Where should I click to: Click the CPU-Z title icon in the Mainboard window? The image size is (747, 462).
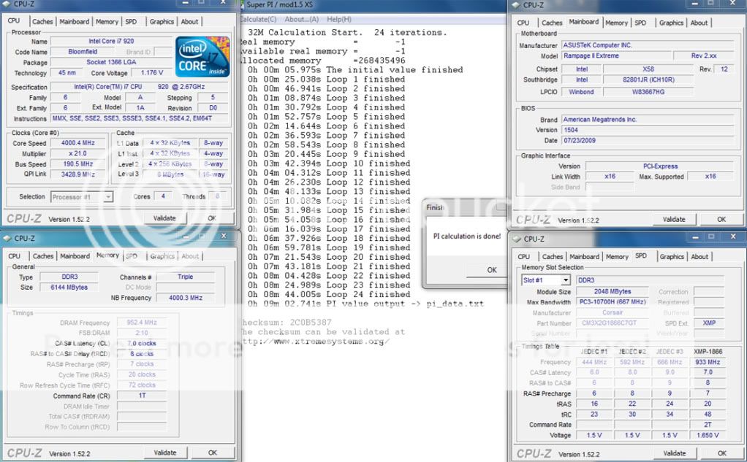tap(517, 5)
